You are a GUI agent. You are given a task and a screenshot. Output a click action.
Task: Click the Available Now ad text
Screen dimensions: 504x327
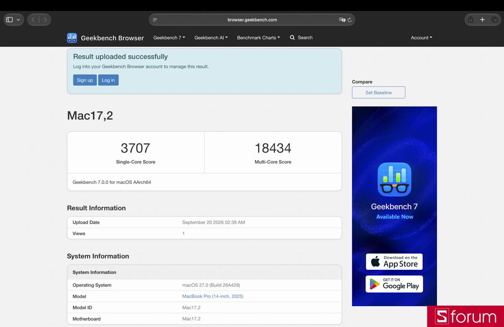395,217
